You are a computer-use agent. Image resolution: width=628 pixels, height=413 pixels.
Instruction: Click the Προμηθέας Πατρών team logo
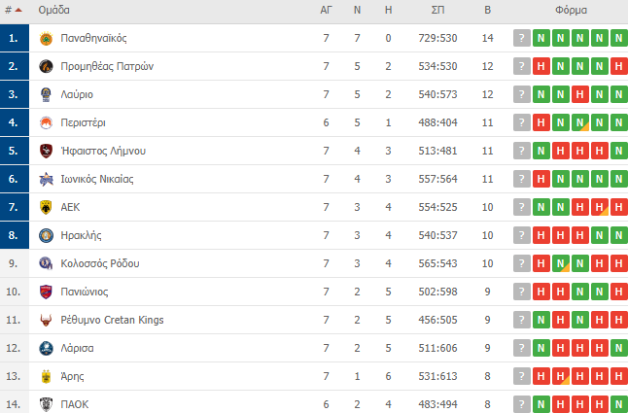[x=46, y=66]
